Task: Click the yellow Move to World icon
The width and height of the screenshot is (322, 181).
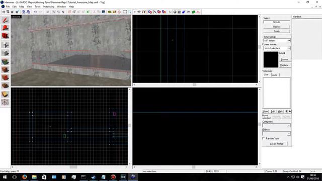Action: (x=114, y=12)
